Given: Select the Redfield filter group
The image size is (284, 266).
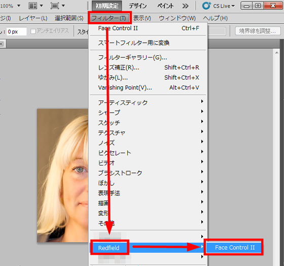Looking at the screenshot, I should point(148,248).
